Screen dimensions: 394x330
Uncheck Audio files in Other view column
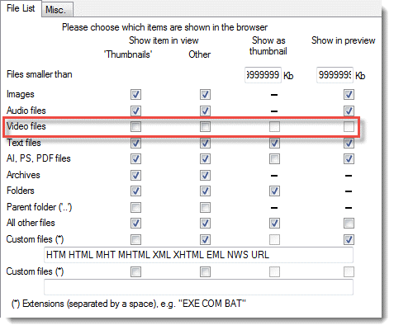point(205,111)
